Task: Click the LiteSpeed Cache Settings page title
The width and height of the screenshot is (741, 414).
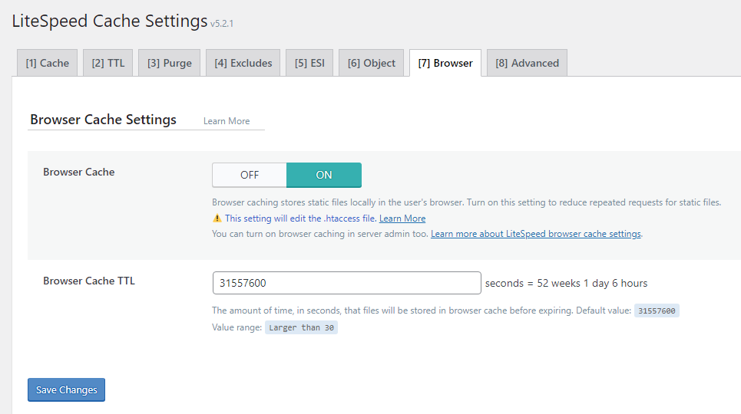Action: click(110, 21)
